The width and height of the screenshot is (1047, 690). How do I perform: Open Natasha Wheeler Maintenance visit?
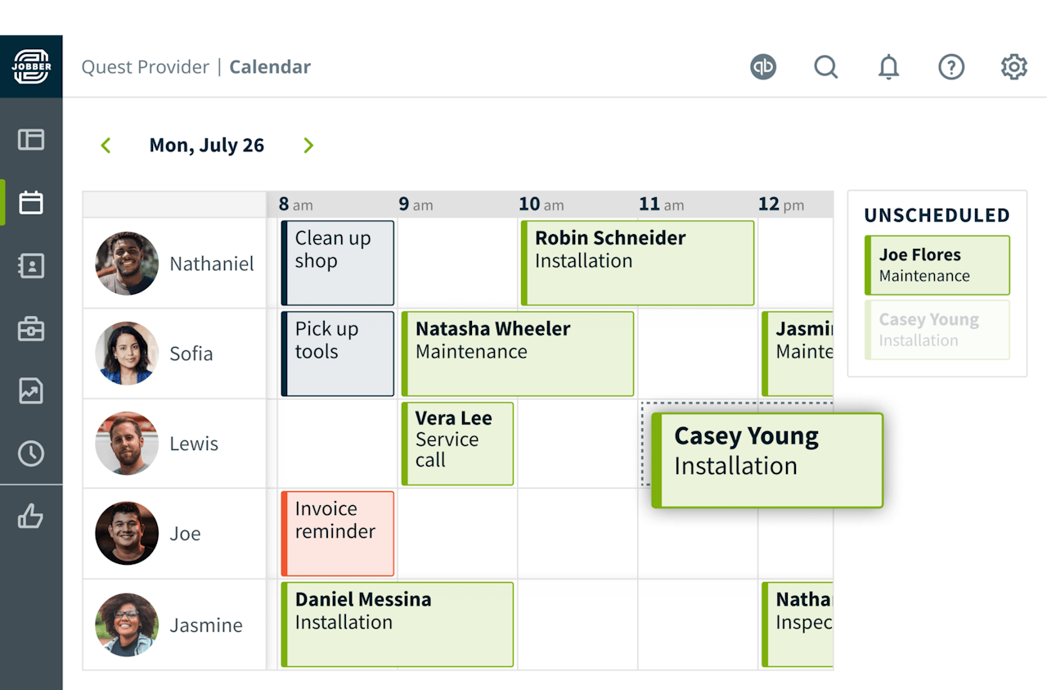[x=518, y=354]
